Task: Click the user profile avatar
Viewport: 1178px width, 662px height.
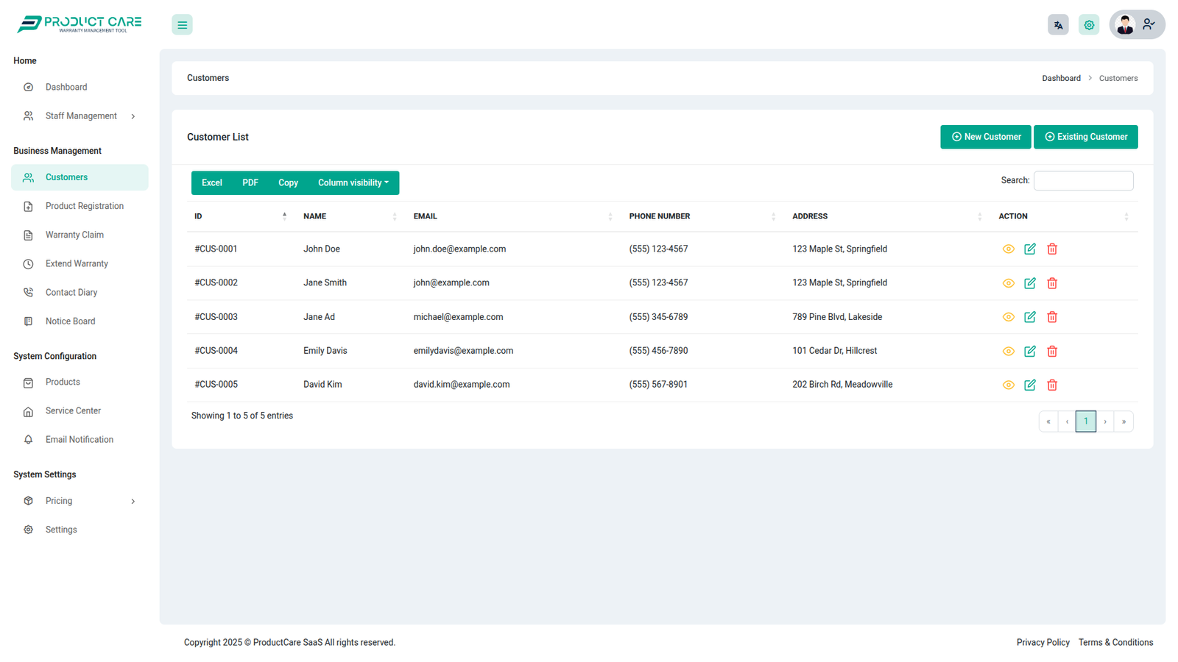Action: 1124,25
